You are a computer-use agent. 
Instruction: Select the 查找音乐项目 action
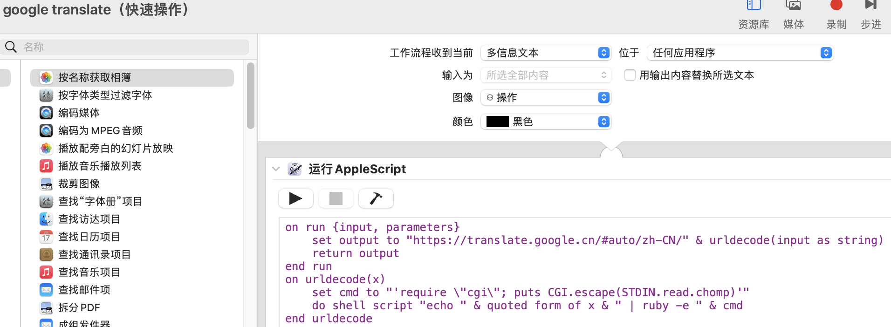[132, 272]
